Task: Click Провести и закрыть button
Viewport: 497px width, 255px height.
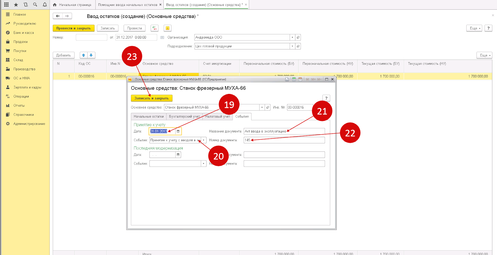Action: pyautogui.click(x=74, y=28)
